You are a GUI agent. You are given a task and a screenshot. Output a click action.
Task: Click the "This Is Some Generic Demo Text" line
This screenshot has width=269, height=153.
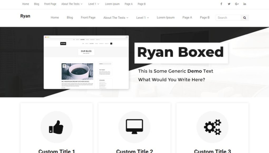175,71
